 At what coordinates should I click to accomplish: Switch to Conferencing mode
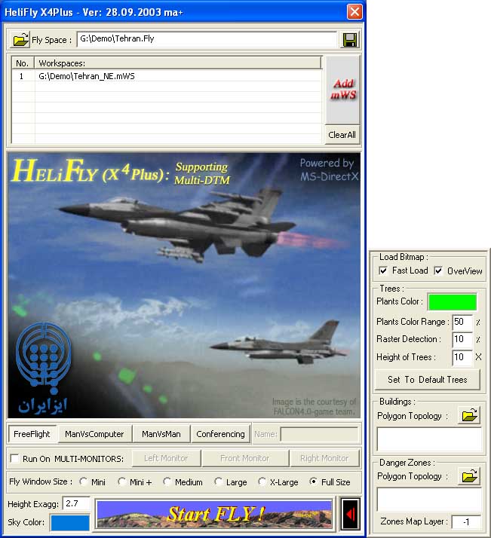click(220, 434)
